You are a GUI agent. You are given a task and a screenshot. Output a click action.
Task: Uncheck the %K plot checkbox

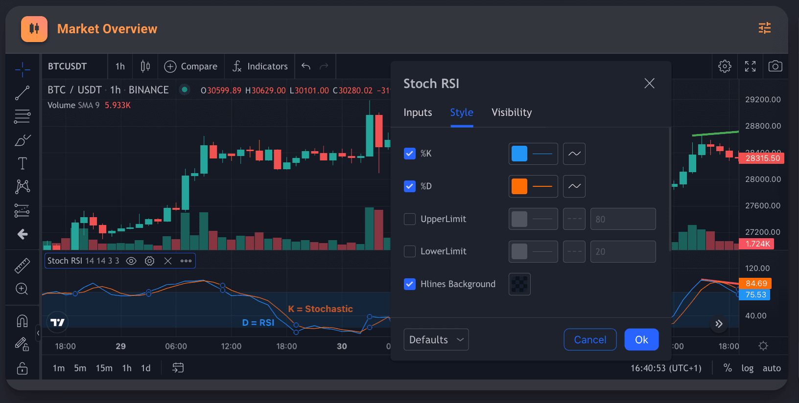(x=410, y=154)
